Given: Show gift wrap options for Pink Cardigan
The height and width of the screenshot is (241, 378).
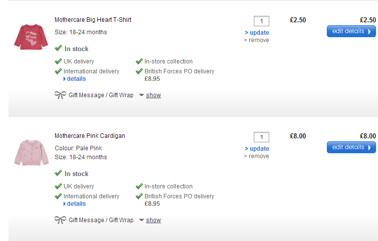Looking at the screenshot, I should tap(153, 220).
